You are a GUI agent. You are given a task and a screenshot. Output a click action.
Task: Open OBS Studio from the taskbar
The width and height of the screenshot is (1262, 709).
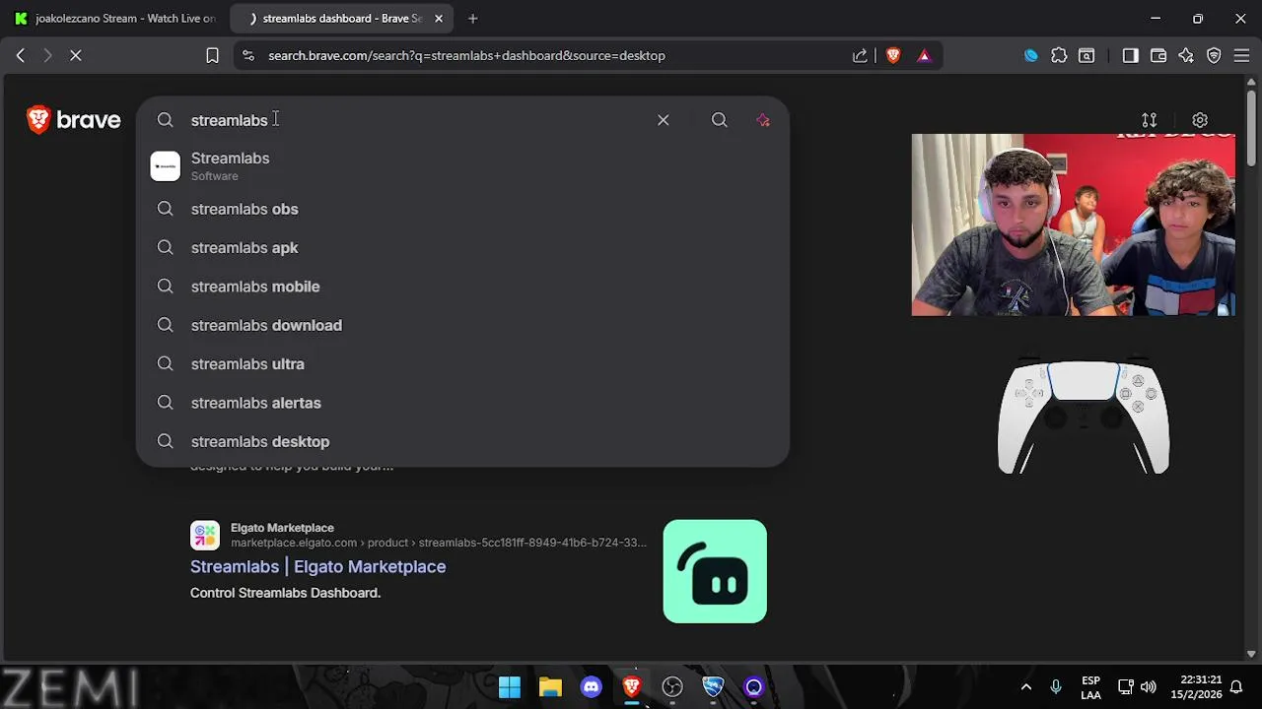pyautogui.click(x=672, y=687)
